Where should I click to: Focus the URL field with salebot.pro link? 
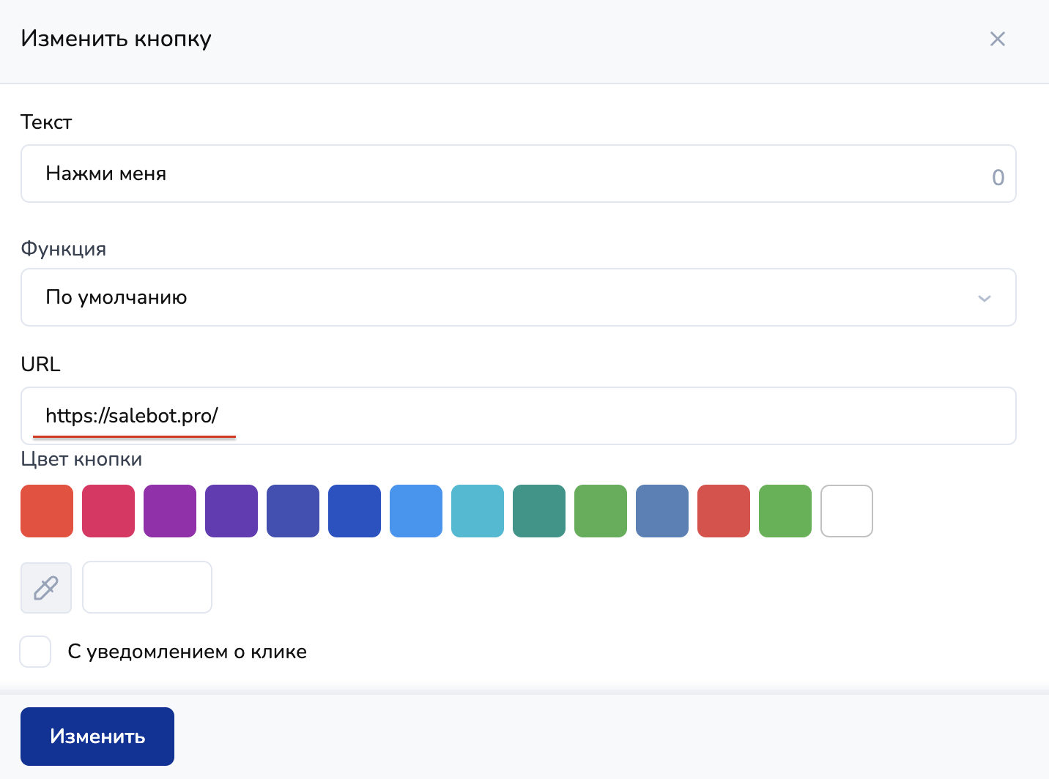coord(517,416)
